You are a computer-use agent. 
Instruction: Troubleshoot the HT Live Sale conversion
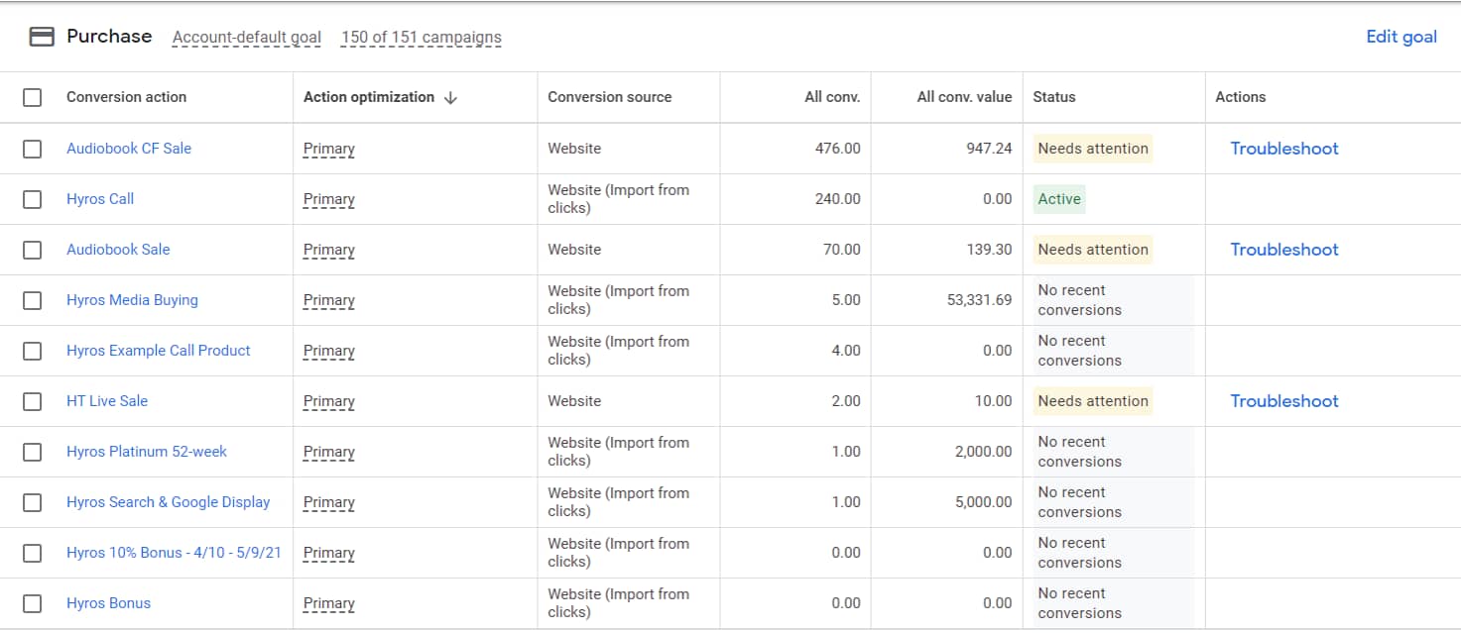click(1284, 401)
